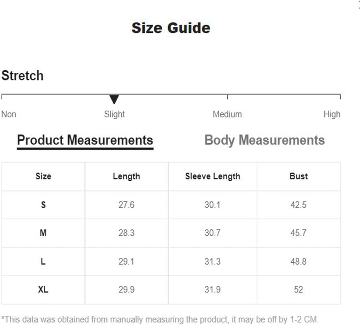Screen dimensions: 360x325
Task: Click the 29.1 length value cell
Action: 126,261
